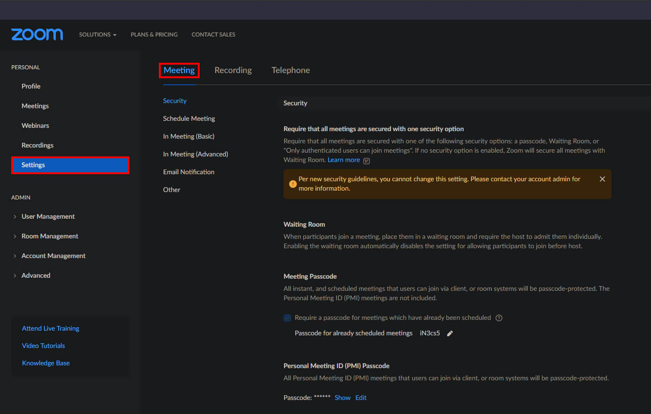Click the help icon beside scheduled meetings passcode
The height and width of the screenshot is (414, 651).
(x=499, y=318)
